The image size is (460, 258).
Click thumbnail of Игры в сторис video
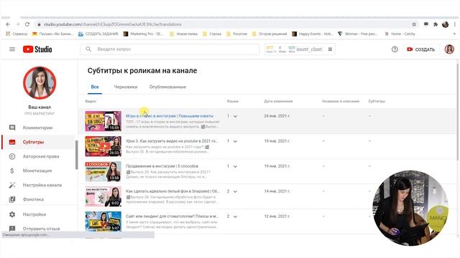103,121
